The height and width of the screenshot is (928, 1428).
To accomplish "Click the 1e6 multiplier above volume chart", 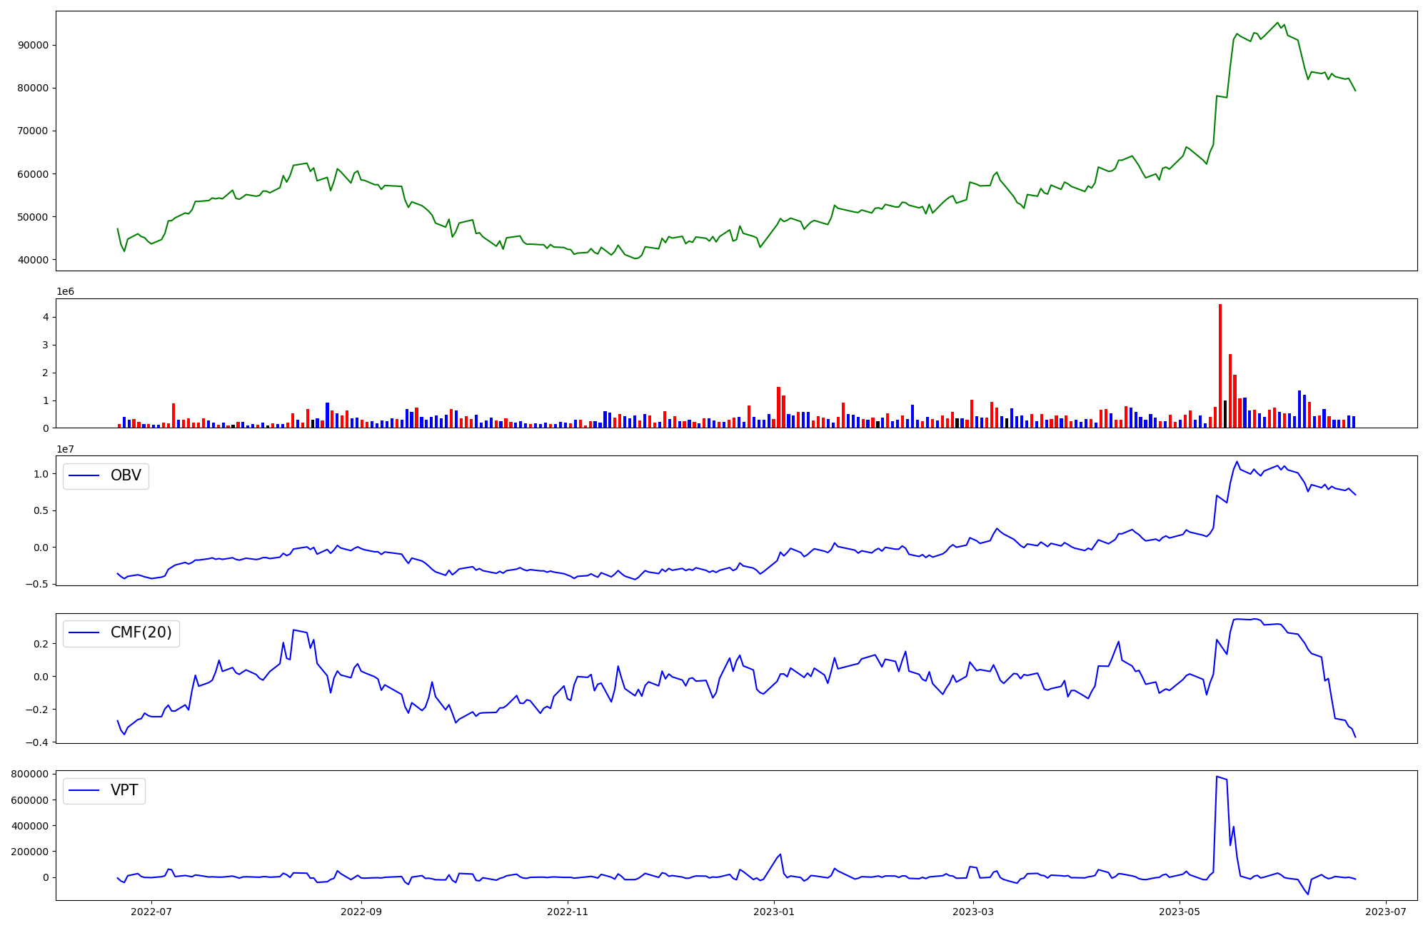I will [66, 292].
